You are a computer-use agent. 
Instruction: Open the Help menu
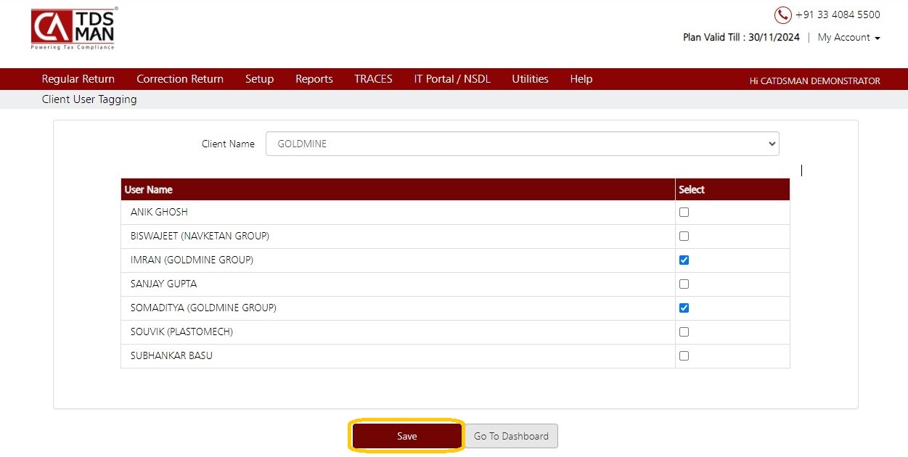[x=581, y=79]
